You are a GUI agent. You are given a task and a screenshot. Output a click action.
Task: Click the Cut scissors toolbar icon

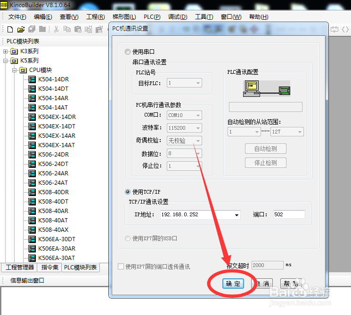56,29
